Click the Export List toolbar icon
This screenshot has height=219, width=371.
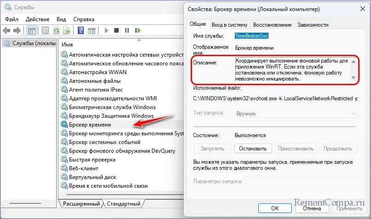pyautogui.click(x=67, y=30)
